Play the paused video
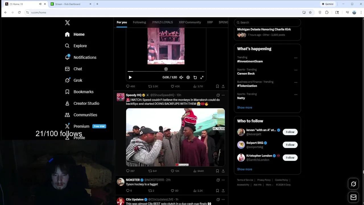The width and height of the screenshot is (364, 205). tap(130, 77)
